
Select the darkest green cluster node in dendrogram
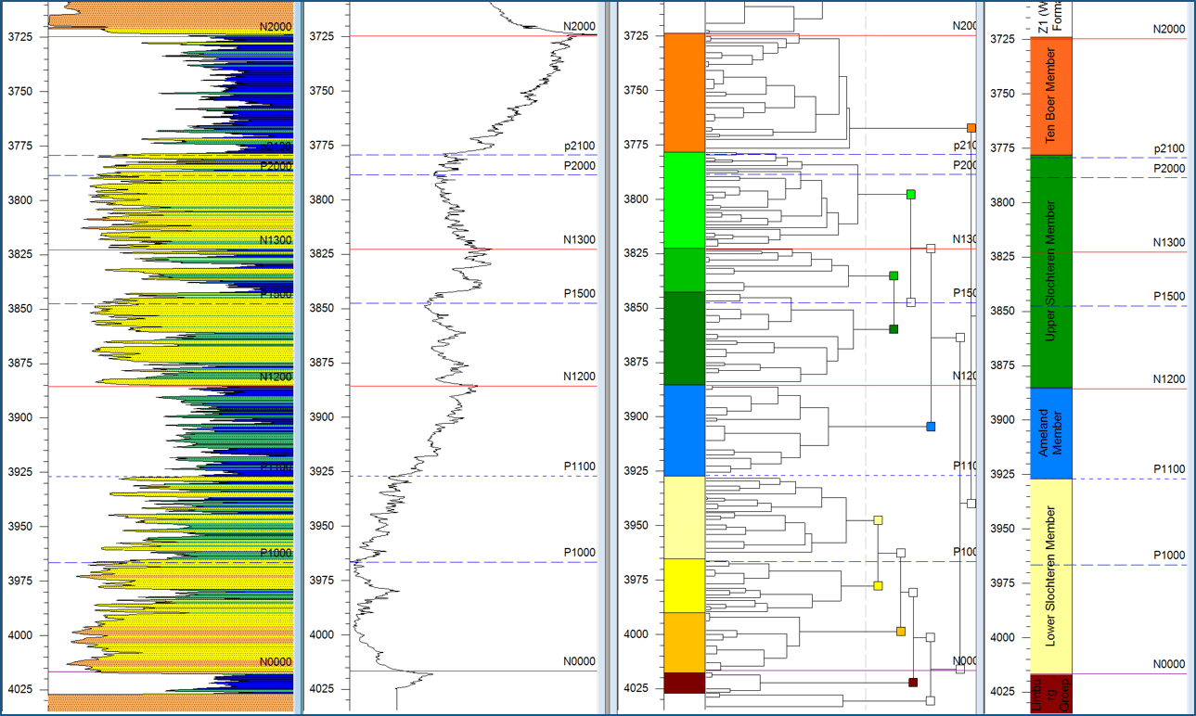point(894,329)
